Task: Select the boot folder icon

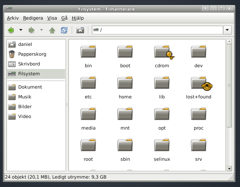Action: point(125,51)
